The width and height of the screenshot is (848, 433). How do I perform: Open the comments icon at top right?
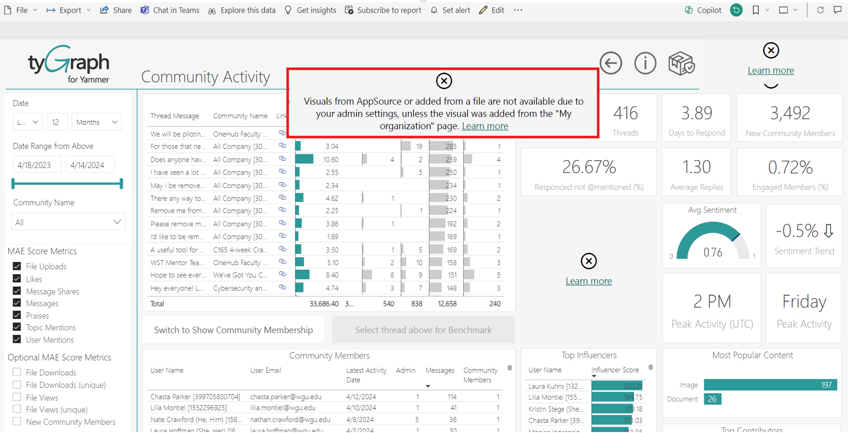(838, 10)
